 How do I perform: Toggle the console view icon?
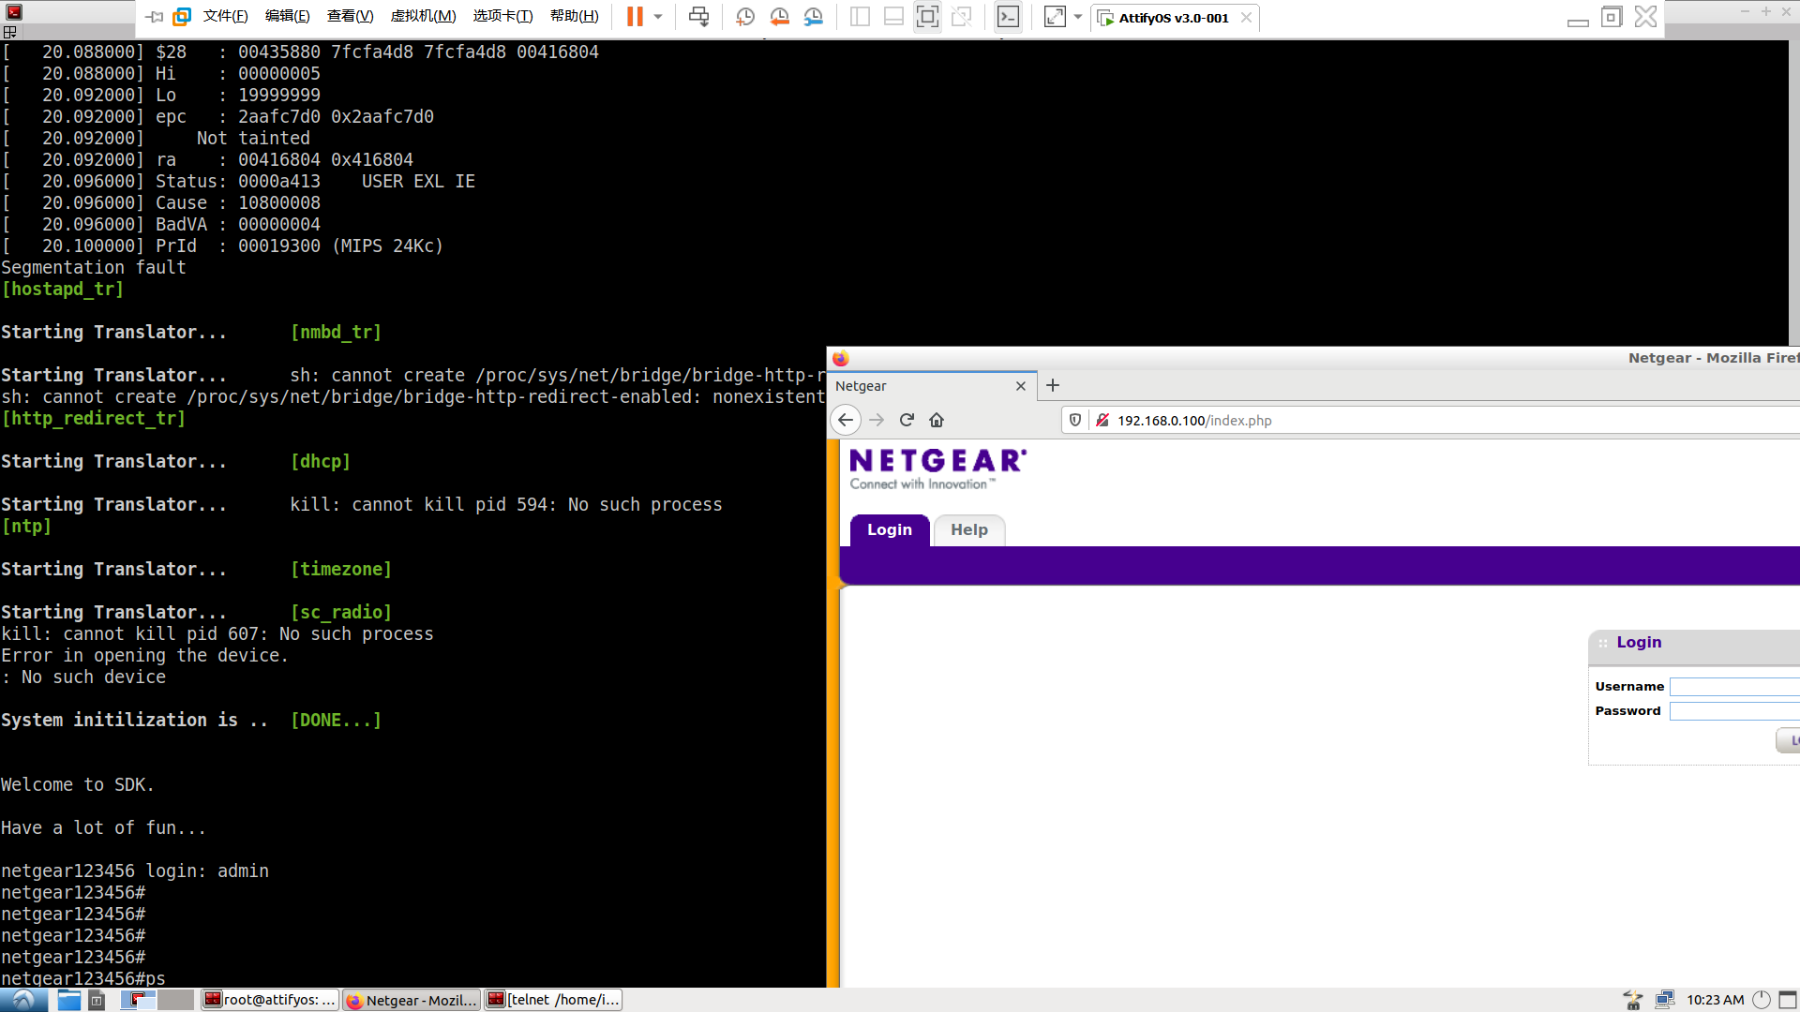pos(1008,17)
